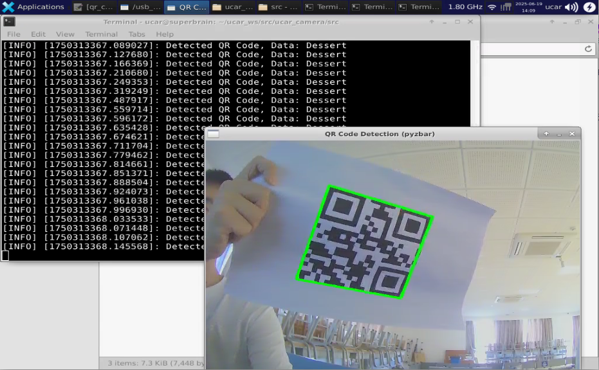Select the QR C... taskbar window button
Image resolution: width=599 pixels, height=370 pixels.
click(x=187, y=7)
